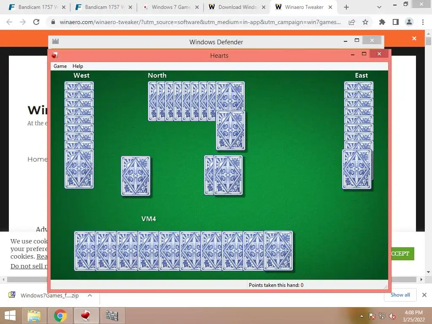Click the muted volume tray icon
The height and width of the screenshot is (324, 432).
tap(392, 316)
